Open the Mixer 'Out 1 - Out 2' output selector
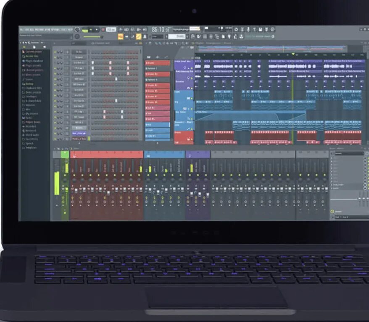The image size is (369, 322). point(351,217)
